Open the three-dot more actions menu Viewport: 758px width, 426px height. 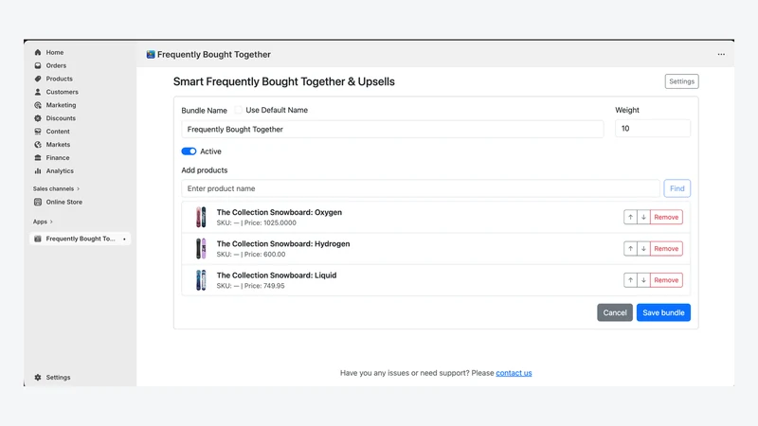coord(721,55)
